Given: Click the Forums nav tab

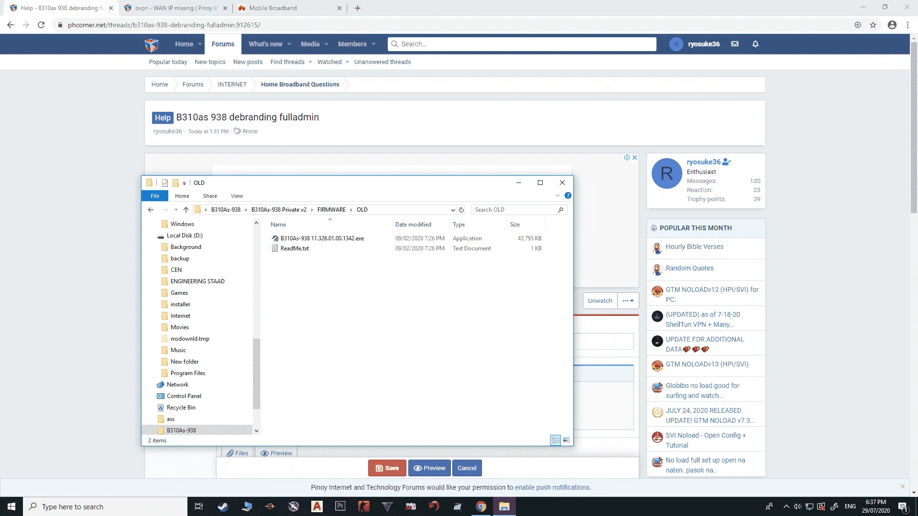Looking at the screenshot, I should click(223, 44).
